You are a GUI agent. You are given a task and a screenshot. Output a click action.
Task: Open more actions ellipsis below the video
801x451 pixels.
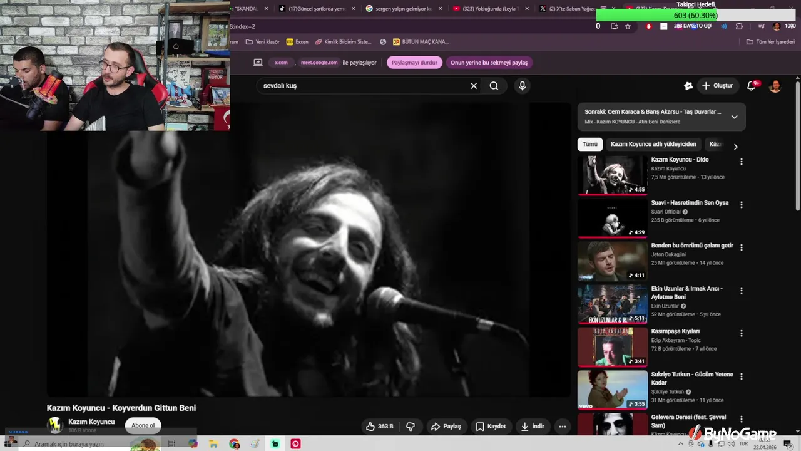563,427
